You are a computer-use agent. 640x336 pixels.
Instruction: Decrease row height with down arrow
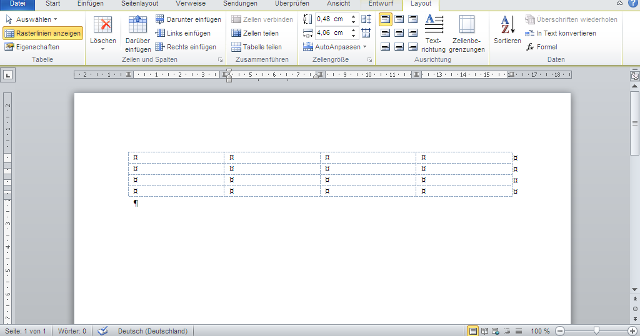point(354,22)
